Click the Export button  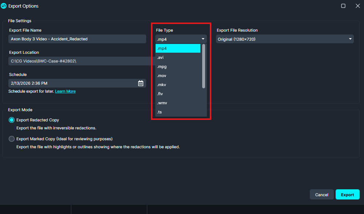347,194
